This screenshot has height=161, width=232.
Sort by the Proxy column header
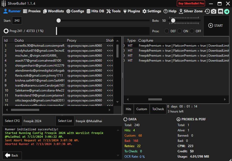click(x=71, y=40)
